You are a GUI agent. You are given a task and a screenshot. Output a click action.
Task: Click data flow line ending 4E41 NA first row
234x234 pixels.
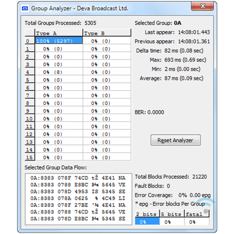click(78, 178)
